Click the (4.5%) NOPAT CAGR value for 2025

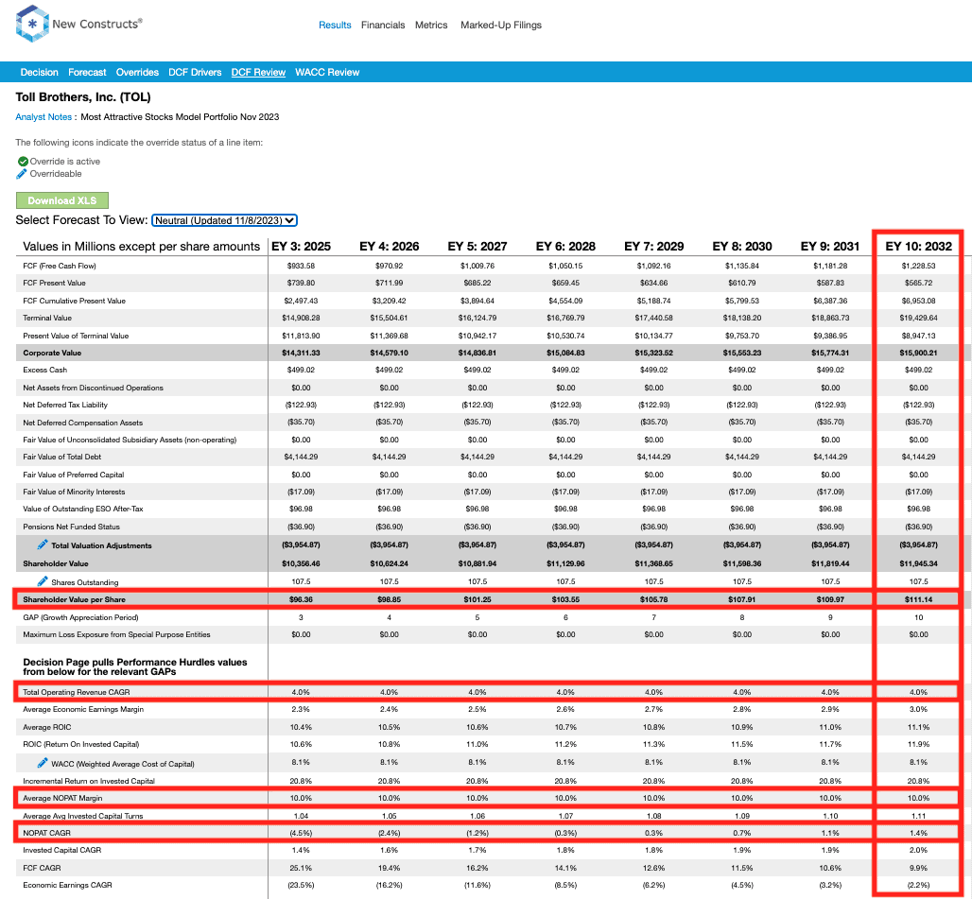[301, 833]
